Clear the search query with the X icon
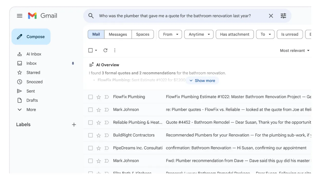The width and height of the screenshot is (329, 179). tap(271, 16)
